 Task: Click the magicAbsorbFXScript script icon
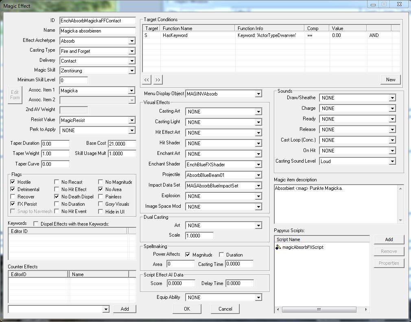pyautogui.click(x=278, y=247)
